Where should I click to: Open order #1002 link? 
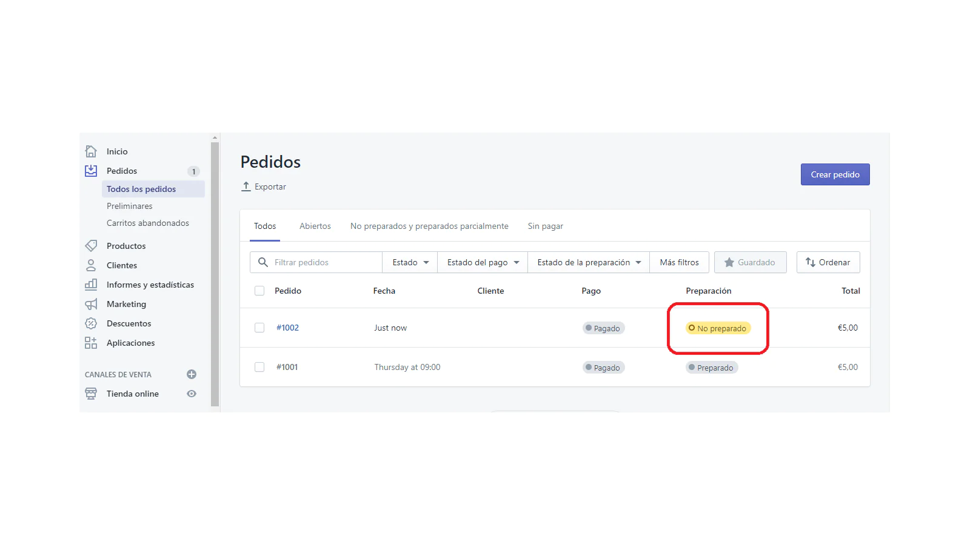[x=287, y=328]
